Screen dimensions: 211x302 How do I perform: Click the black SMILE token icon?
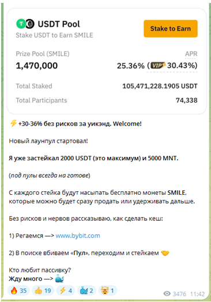[30, 24]
